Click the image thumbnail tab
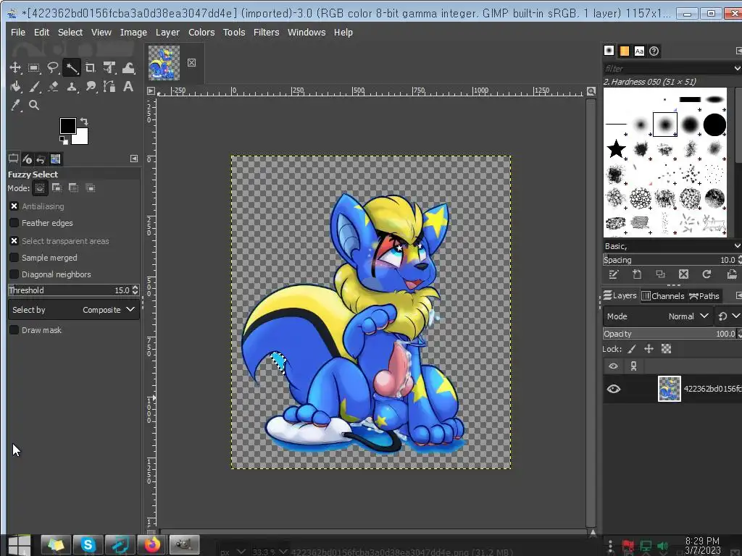This screenshot has height=556, width=742. click(164, 62)
